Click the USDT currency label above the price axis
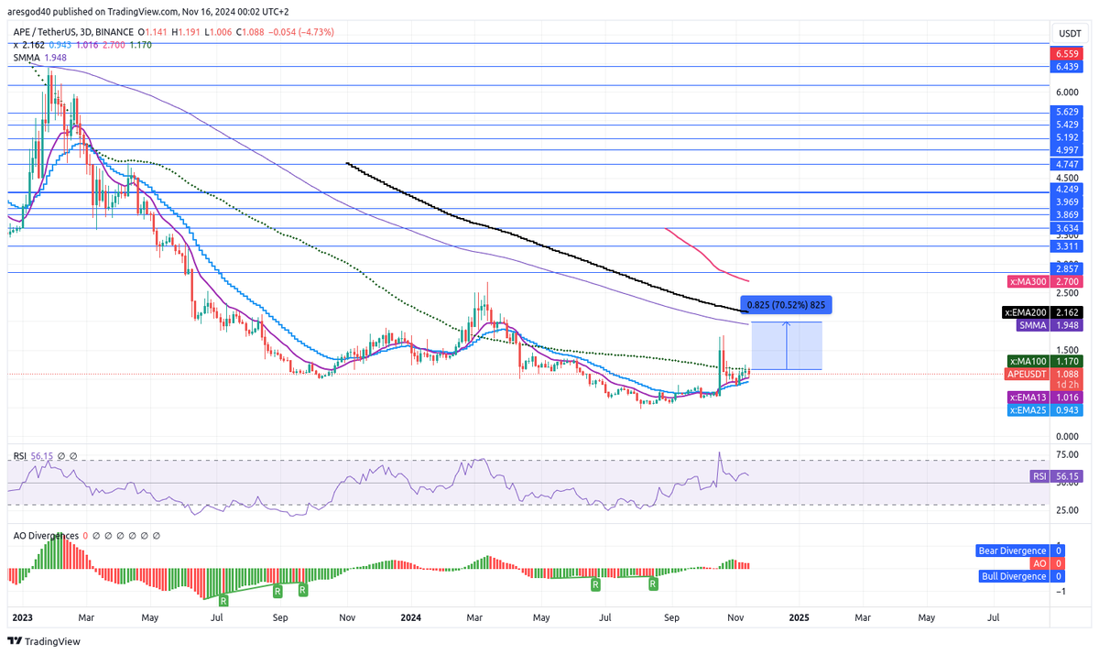 tap(1070, 33)
